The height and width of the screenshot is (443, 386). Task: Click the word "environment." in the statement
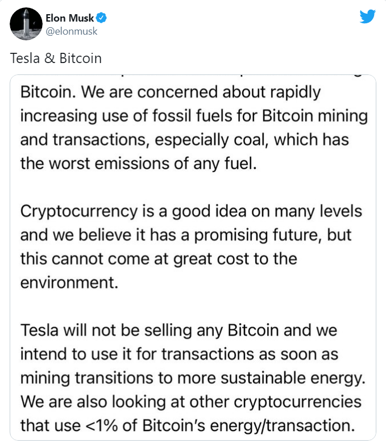click(69, 282)
